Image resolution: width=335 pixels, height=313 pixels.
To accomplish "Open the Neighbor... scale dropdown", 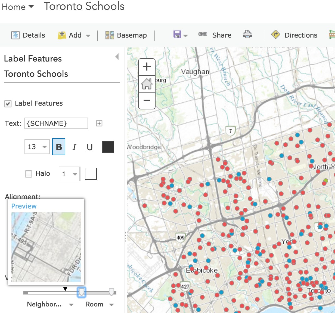I will tap(50, 304).
